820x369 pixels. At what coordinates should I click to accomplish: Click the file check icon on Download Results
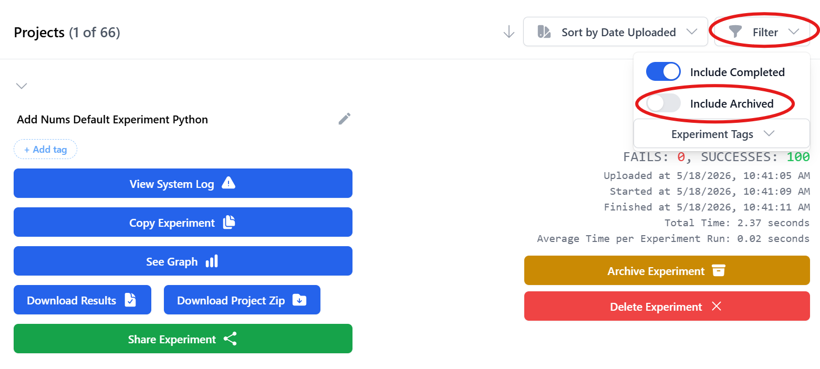[x=130, y=300]
